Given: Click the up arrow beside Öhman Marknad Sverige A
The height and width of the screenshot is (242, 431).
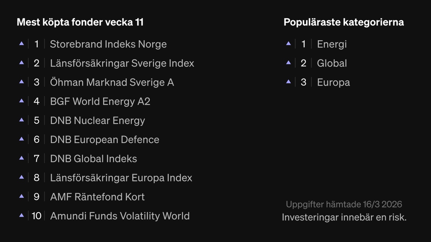Looking at the screenshot, I should pyautogui.click(x=22, y=81).
